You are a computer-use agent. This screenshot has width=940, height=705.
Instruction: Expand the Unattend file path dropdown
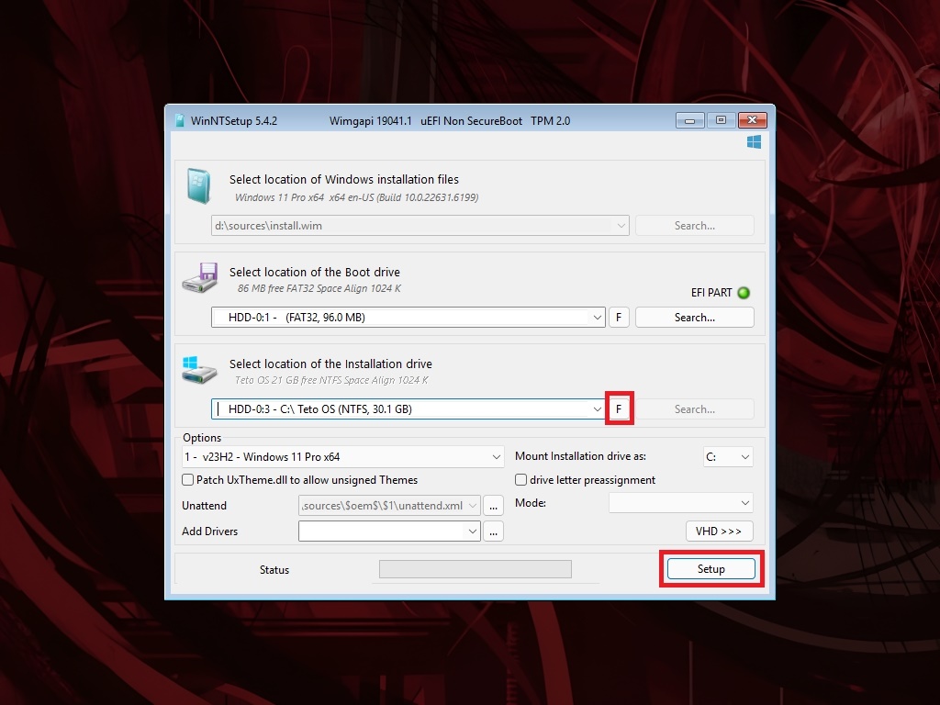[x=473, y=506]
